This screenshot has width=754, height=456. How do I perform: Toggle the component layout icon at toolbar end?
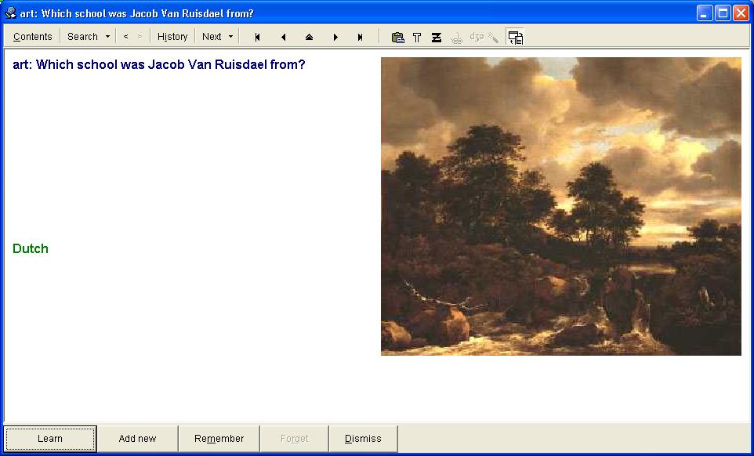515,37
